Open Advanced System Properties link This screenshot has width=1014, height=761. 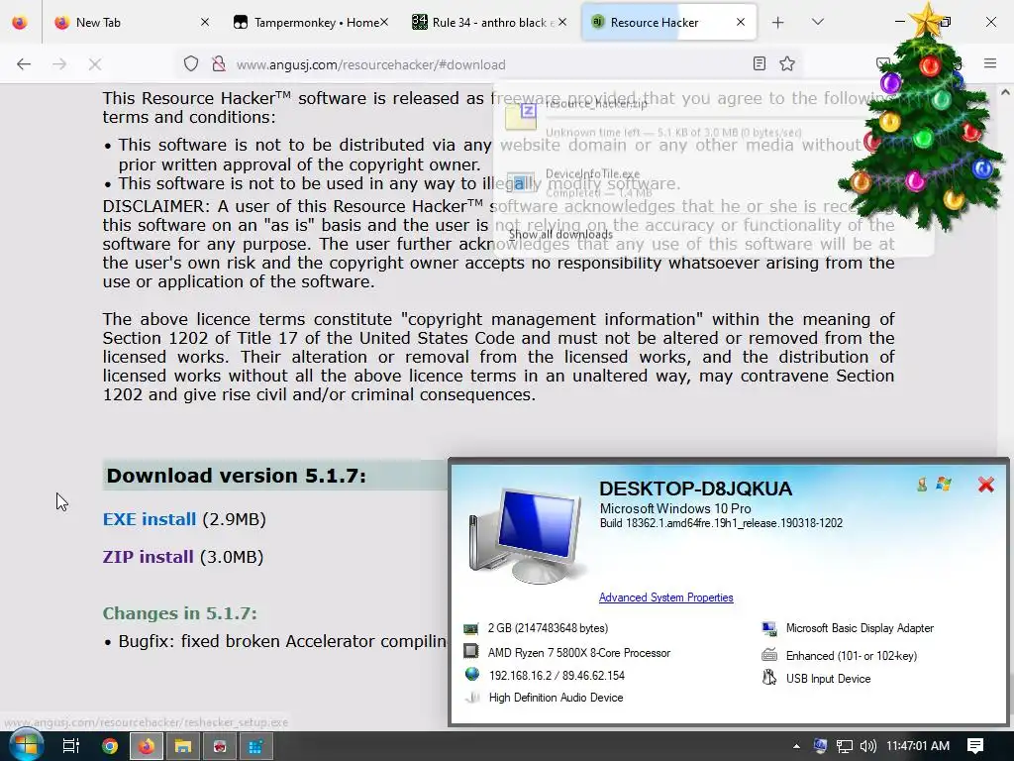pos(666,598)
